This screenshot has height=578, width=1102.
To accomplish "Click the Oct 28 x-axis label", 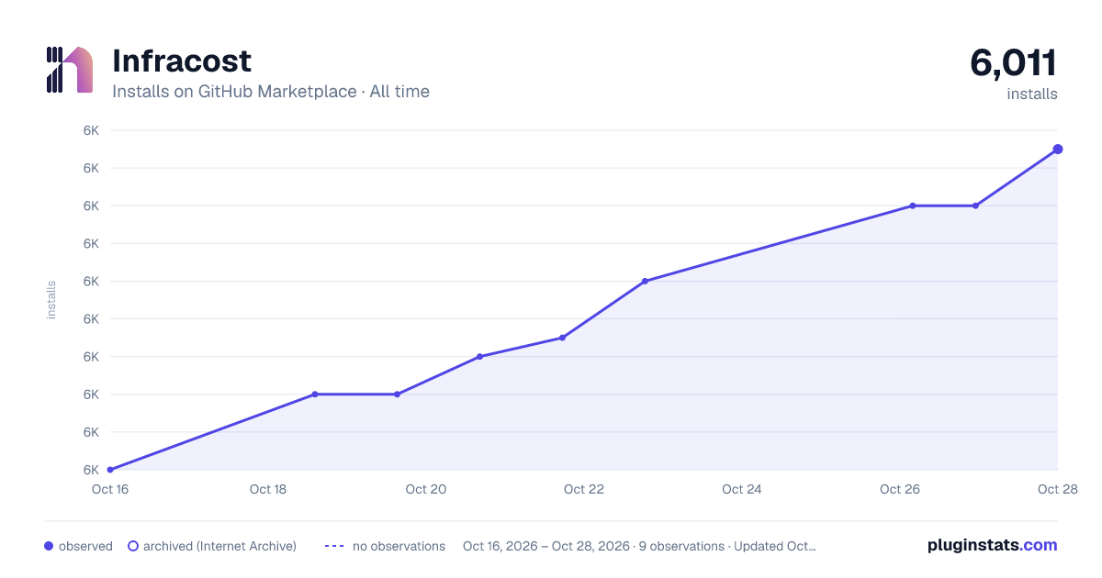I will 1057,489.
